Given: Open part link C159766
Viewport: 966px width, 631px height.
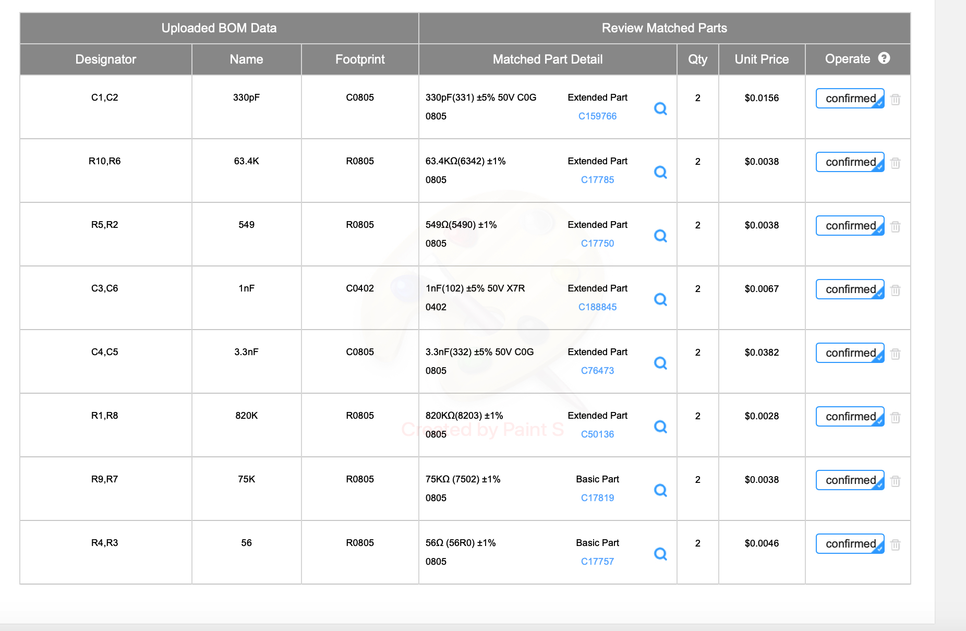Looking at the screenshot, I should point(597,116).
